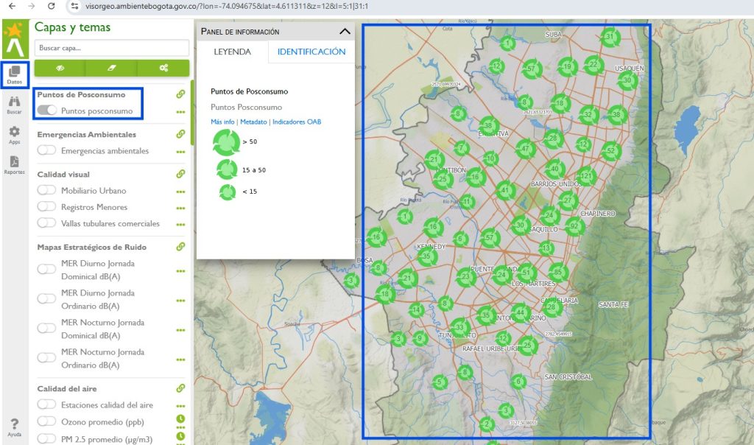Open options dots for Puntos posconsumo
754x445 pixels.
coord(180,112)
